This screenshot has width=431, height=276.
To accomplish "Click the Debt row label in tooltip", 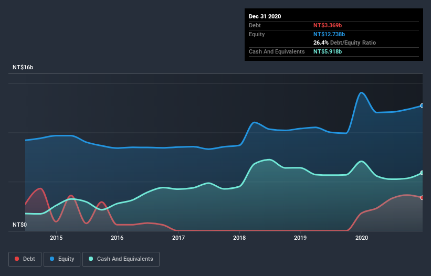I will [x=255, y=25].
